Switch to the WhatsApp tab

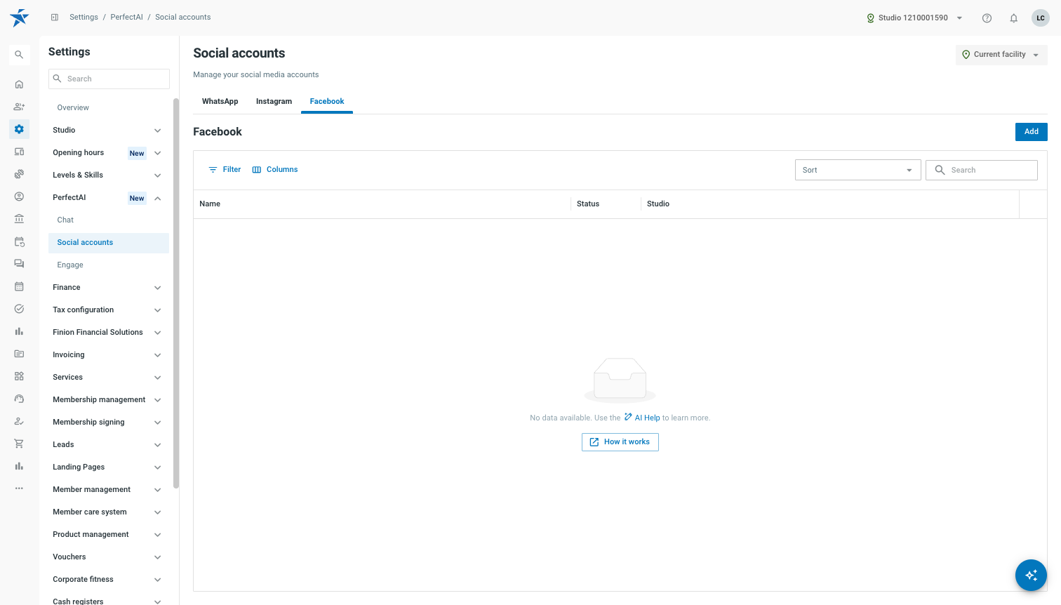point(220,101)
